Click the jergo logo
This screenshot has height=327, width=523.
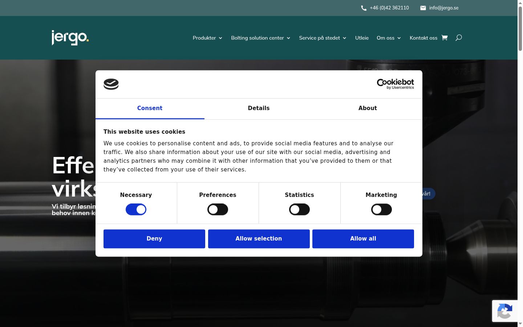70,37
